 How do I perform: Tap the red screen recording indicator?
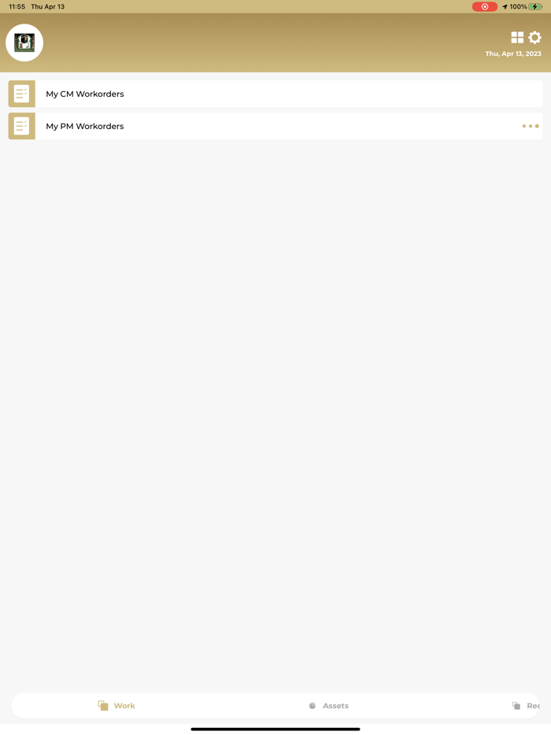(484, 6)
